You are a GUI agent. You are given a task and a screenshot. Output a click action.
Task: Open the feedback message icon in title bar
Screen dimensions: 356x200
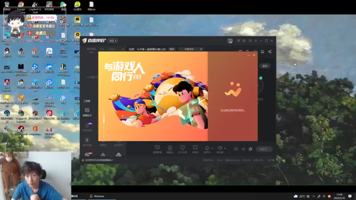[x=244, y=41]
